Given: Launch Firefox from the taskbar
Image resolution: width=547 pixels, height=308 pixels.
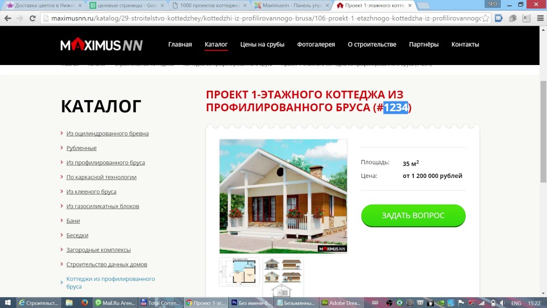Looking at the screenshot, I should (x=84, y=302).
